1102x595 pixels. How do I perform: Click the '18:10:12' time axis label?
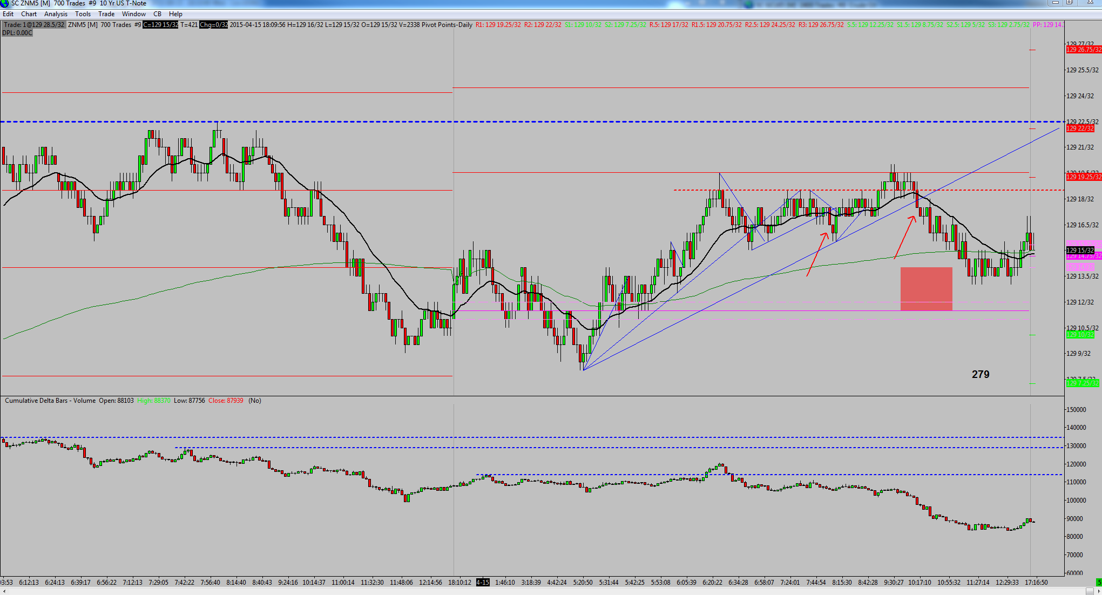[459, 583]
